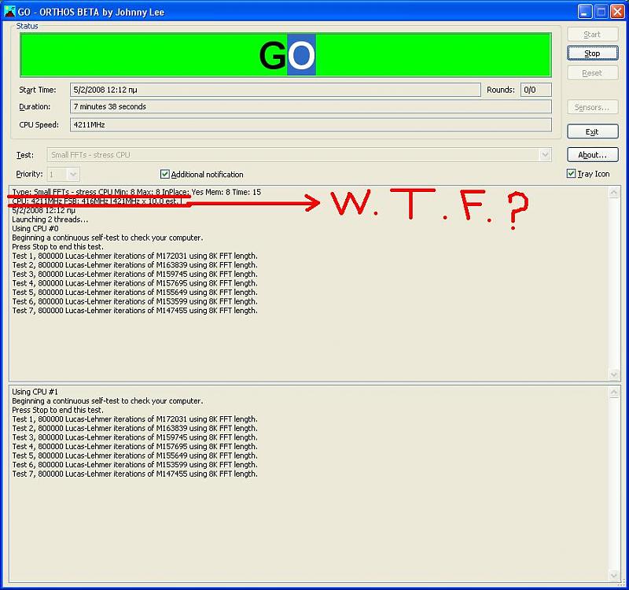Maximize the ORTHOS window

point(601,12)
